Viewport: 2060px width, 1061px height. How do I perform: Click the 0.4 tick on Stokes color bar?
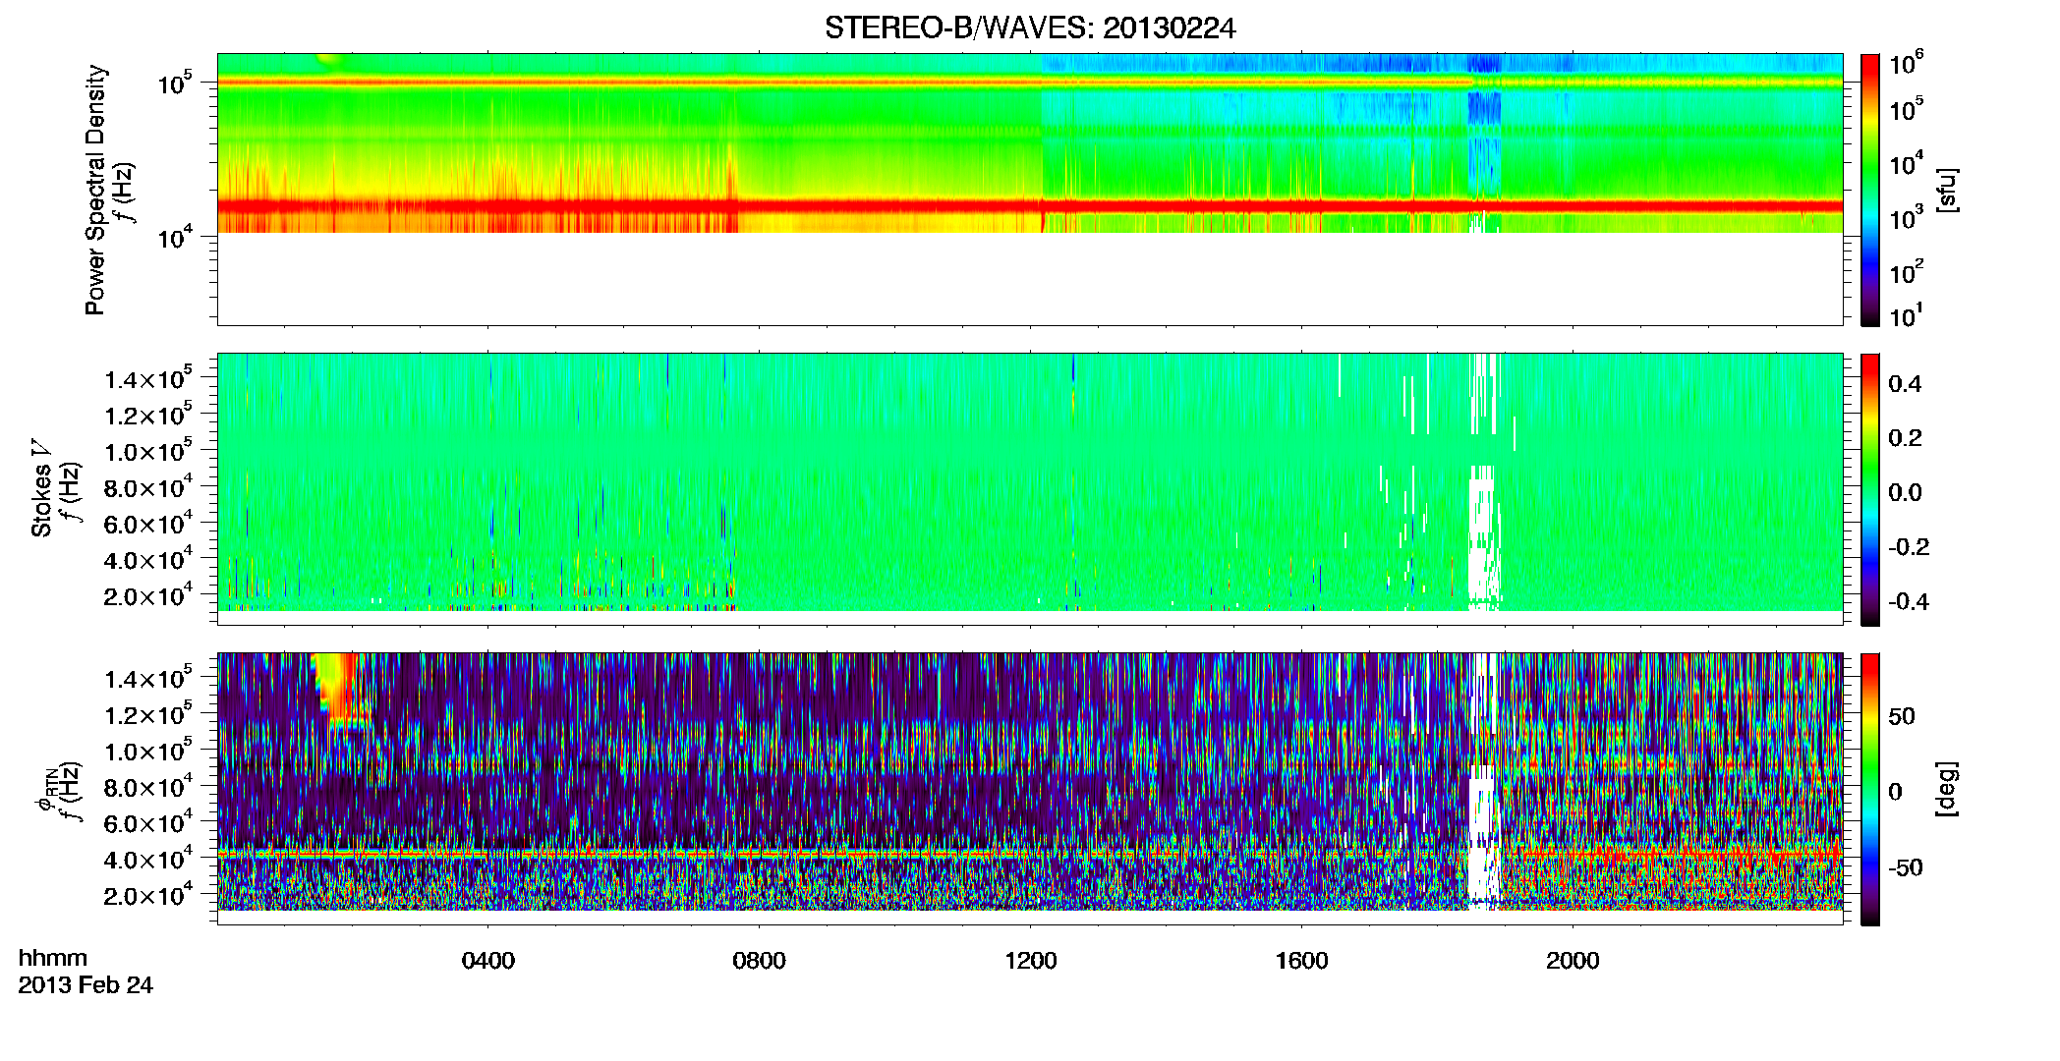pos(1905,384)
